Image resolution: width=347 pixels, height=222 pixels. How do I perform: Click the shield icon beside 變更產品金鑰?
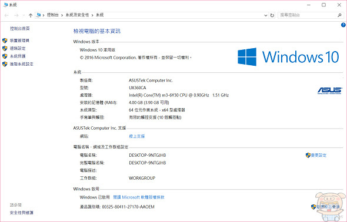click(x=313, y=207)
